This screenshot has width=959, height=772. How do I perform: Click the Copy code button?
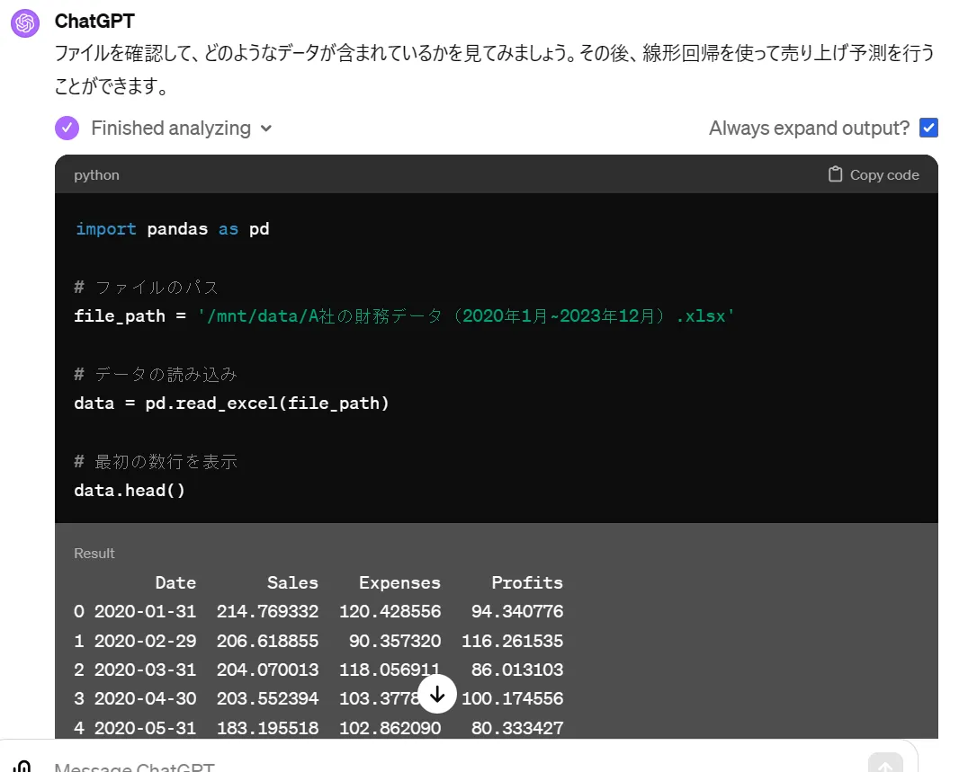[x=873, y=173]
